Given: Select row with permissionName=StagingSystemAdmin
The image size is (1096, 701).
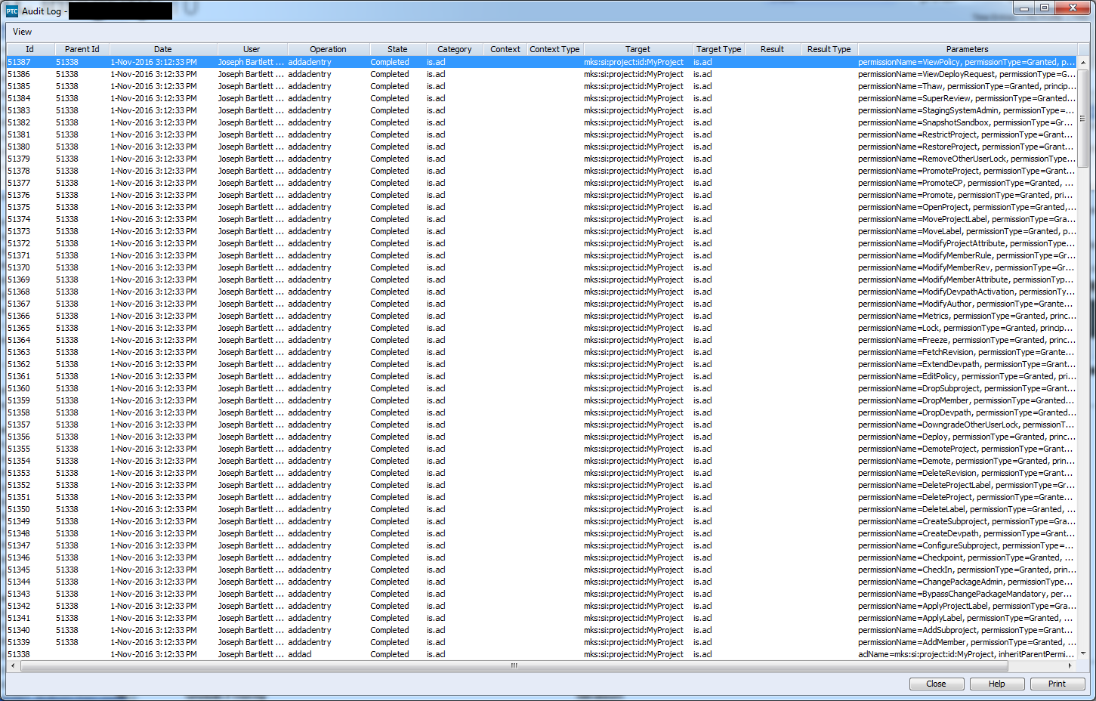Looking at the screenshot, I should pos(542,110).
